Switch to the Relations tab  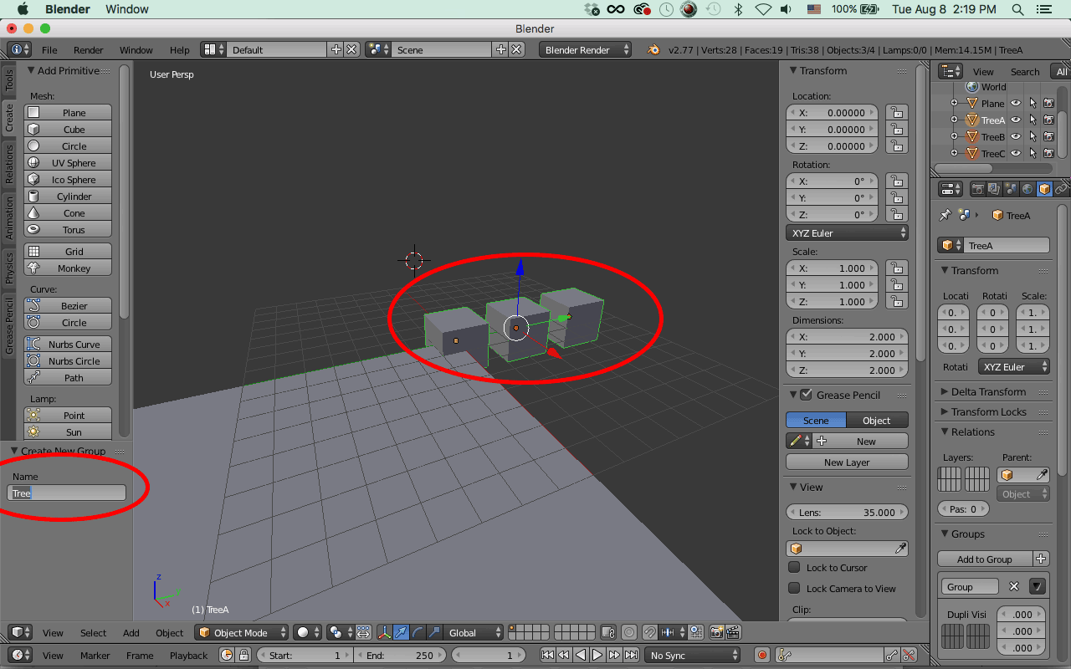[9, 163]
